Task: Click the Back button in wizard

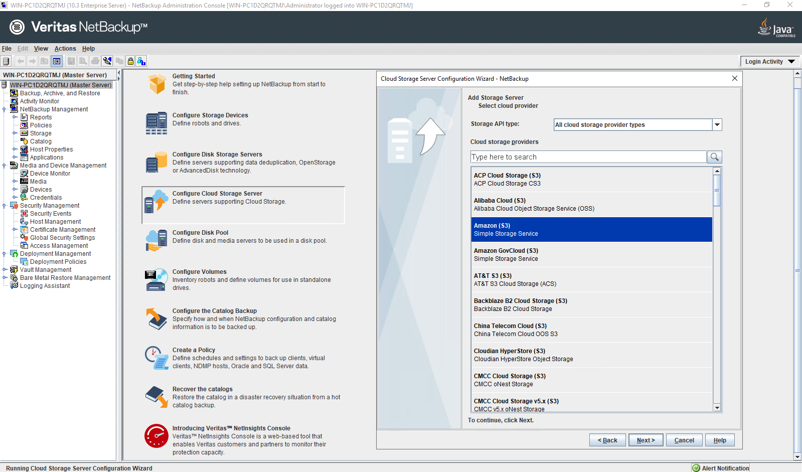Action: [607, 440]
